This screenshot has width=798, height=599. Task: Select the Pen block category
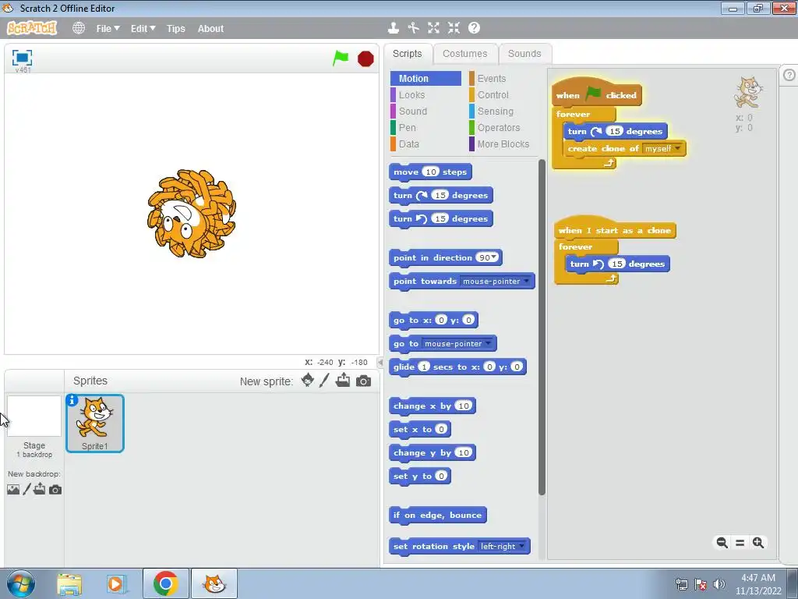pyautogui.click(x=407, y=127)
